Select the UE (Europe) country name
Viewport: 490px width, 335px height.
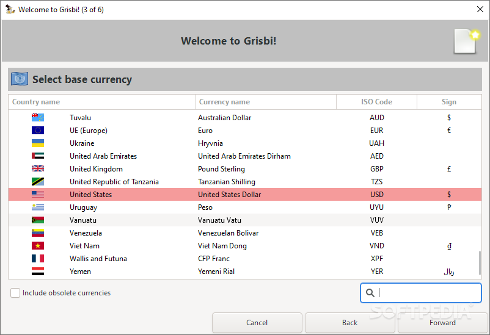click(89, 131)
